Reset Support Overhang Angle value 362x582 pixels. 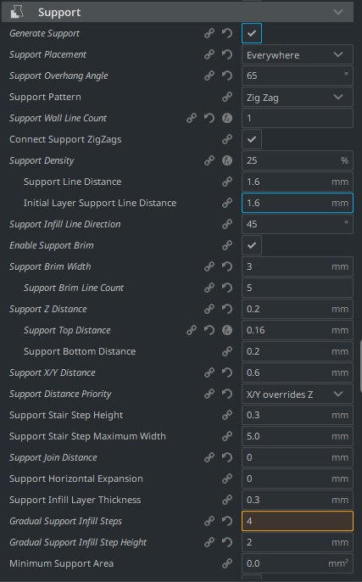[x=227, y=76]
